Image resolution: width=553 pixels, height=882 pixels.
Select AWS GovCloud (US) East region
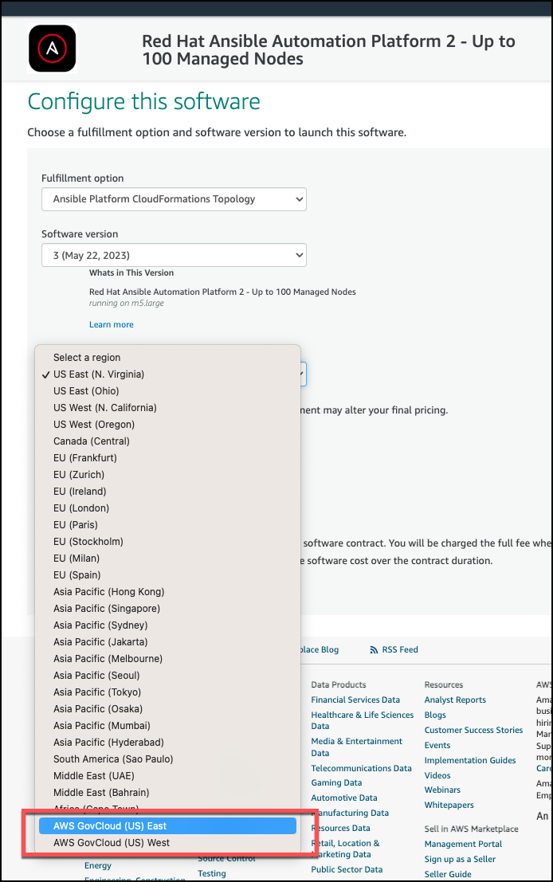[x=167, y=826]
